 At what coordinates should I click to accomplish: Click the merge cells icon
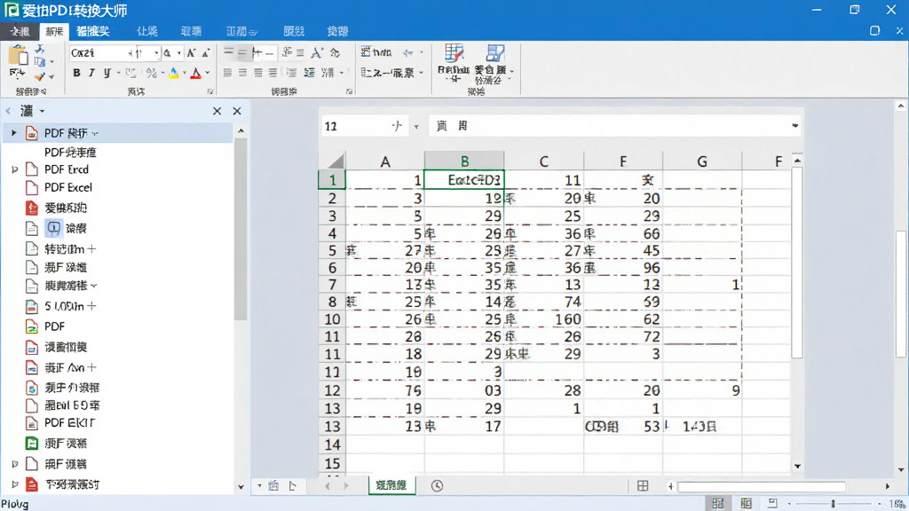[x=366, y=73]
